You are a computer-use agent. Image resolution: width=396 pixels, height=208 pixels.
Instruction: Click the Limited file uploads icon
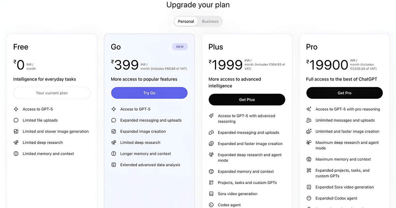tap(16, 121)
